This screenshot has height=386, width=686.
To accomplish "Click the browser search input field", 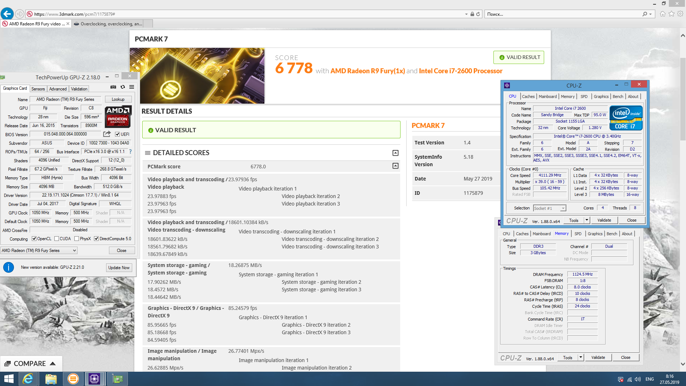I will (563, 14).
